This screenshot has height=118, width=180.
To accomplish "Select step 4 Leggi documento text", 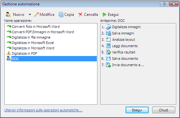I will pos(125,46).
